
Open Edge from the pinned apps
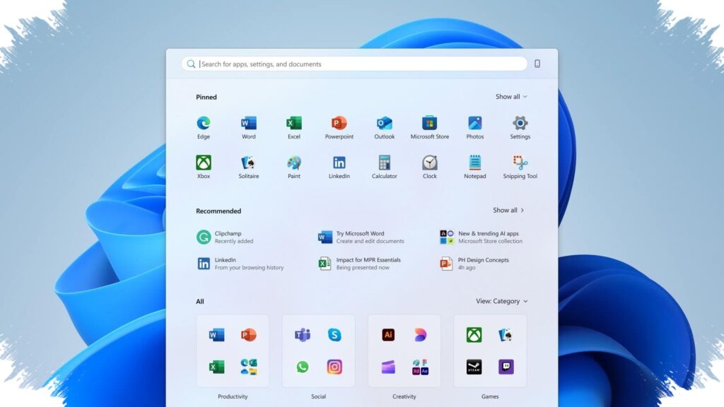click(x=203, y=127)
